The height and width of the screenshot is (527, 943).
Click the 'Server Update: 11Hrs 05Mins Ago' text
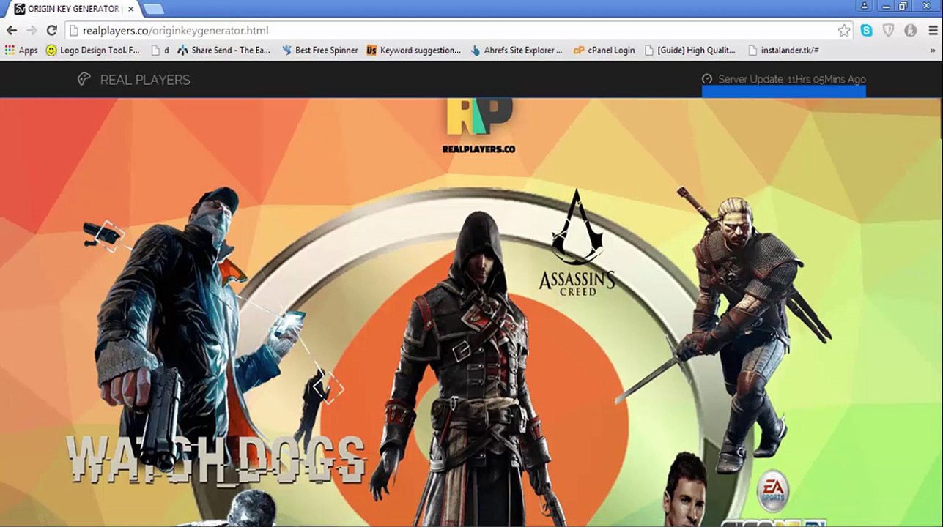pyautogui.click(x=791, y=79)
